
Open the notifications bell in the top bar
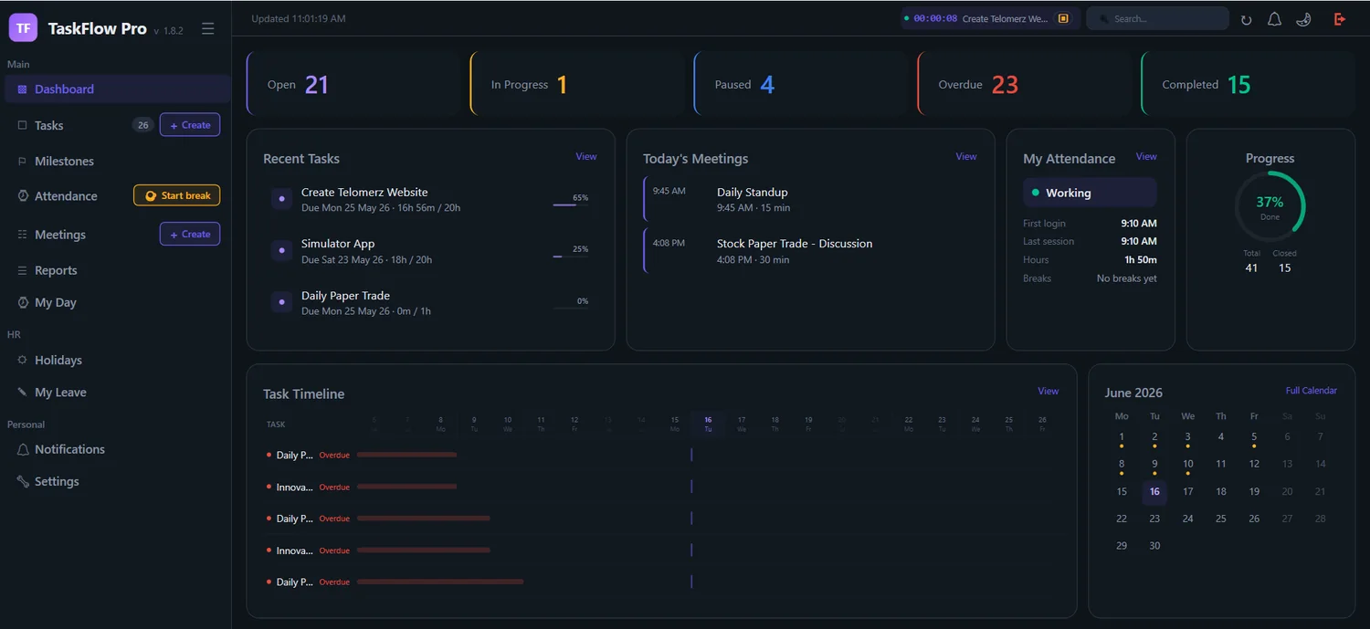1274,19
